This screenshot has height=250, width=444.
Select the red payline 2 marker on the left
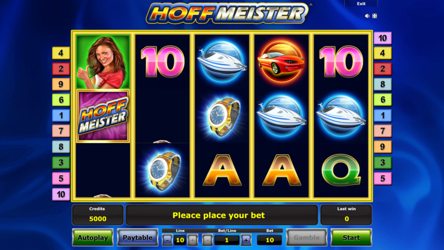61,69
